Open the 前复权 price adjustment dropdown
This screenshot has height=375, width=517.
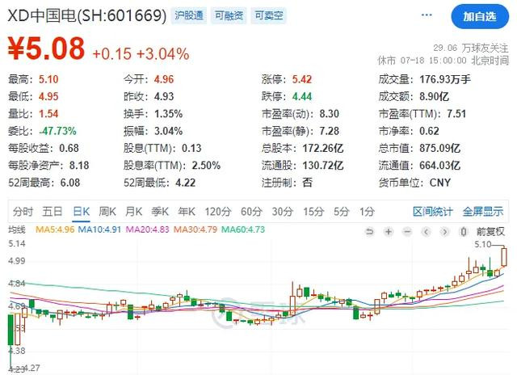click(x=490, y=231)
